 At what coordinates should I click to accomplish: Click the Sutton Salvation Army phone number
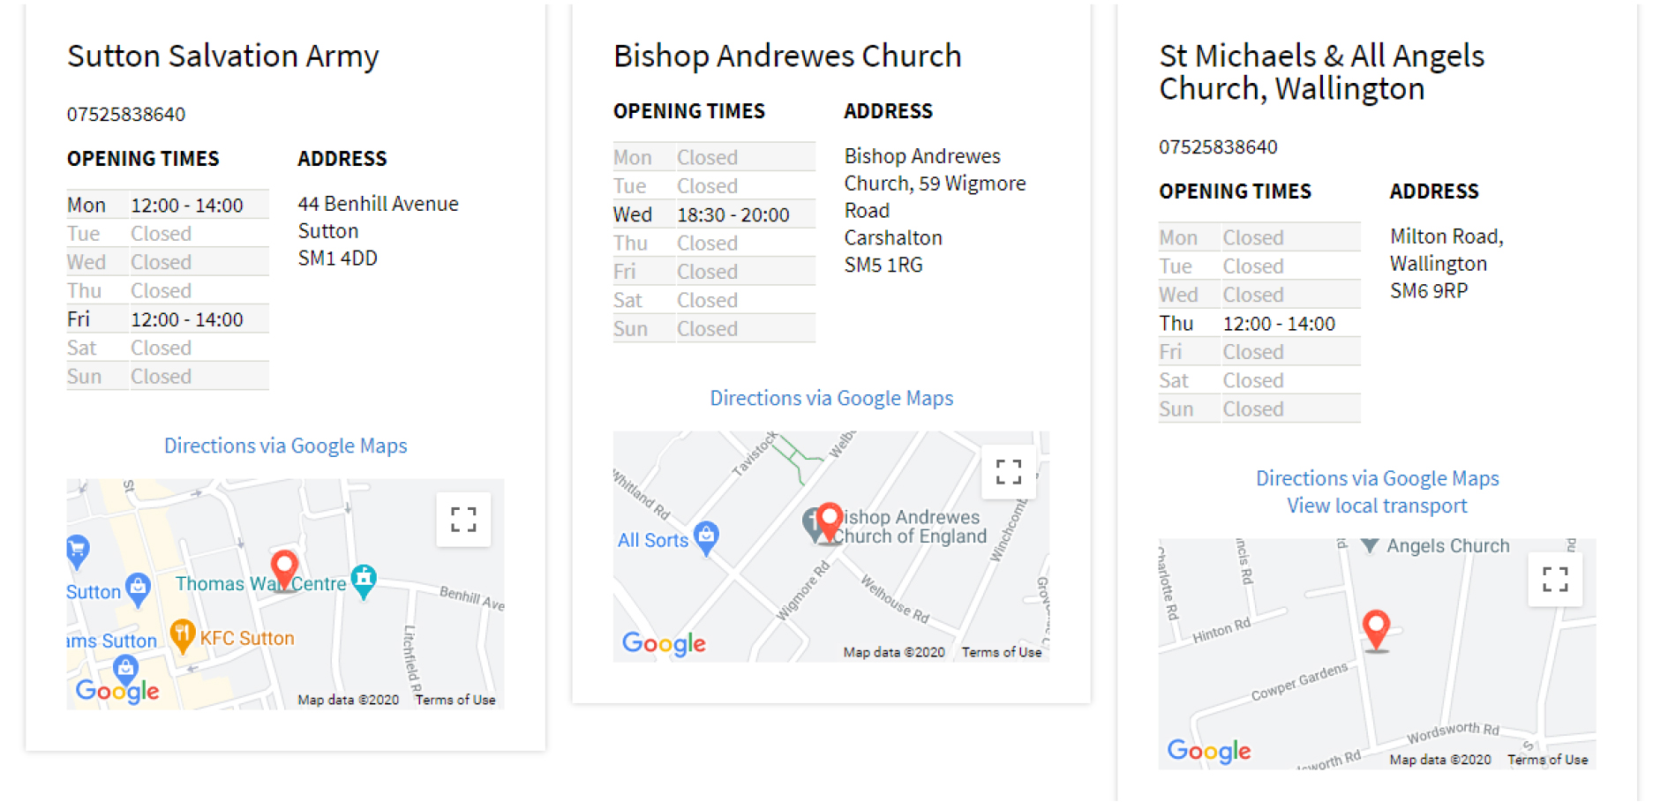pos(126,114)
